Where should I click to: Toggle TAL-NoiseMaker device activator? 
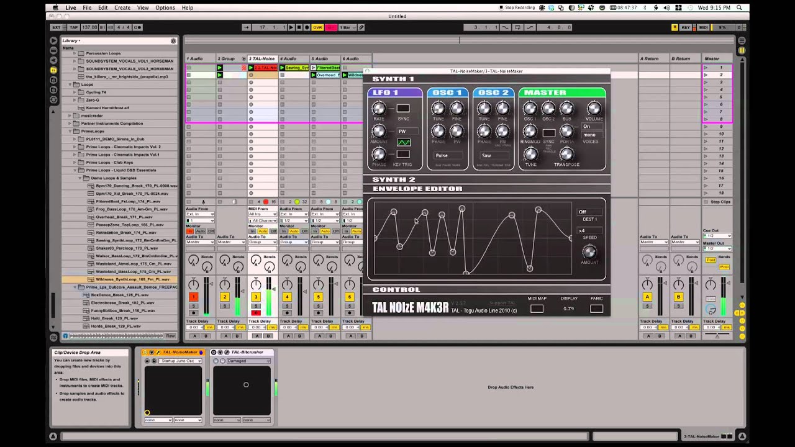[147, 352]
